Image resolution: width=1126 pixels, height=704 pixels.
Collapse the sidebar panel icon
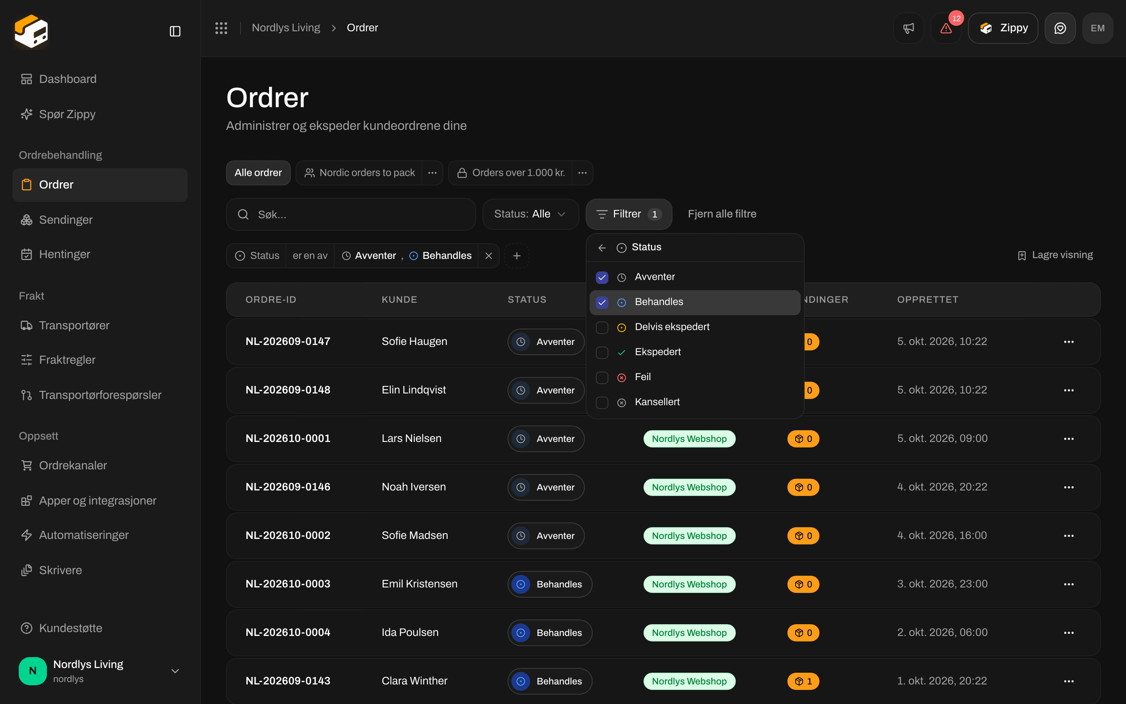[175, 31]
